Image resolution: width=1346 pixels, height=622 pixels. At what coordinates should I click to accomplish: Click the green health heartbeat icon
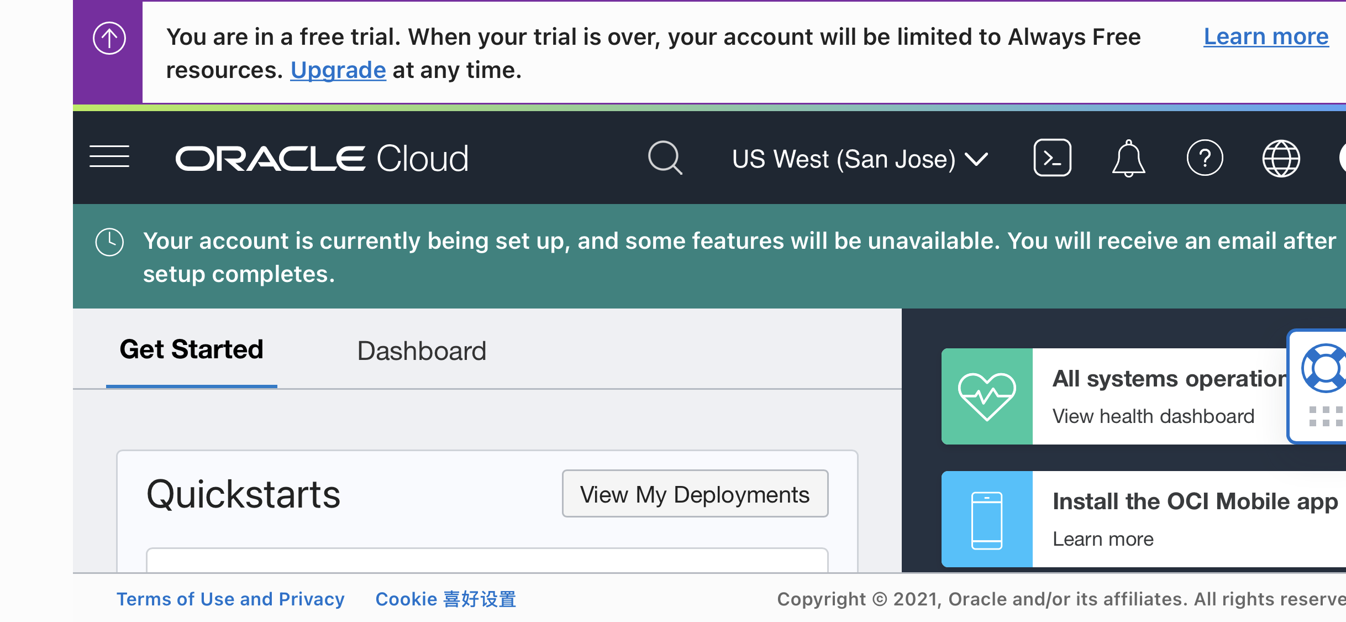(987, 396)
